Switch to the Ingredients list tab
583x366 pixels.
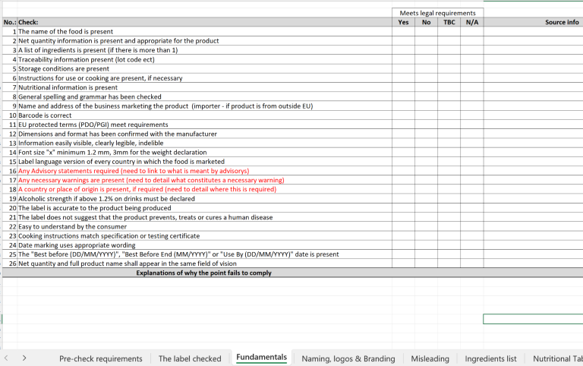[490, 358]
